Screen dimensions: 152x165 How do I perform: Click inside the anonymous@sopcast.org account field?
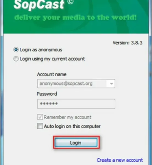pos(76,84)
